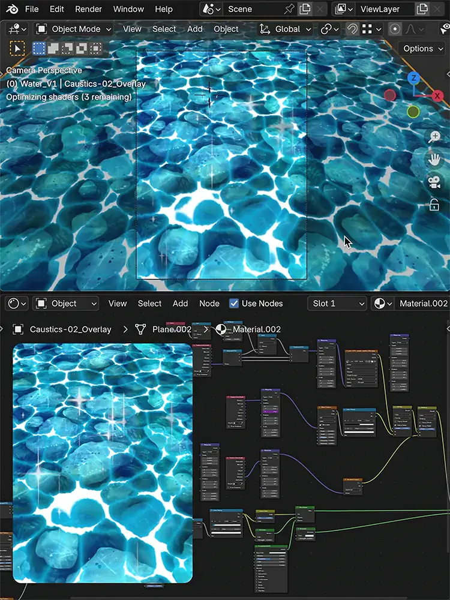Open the node editor Add menu
The height and width of the screenshot is (600, 450).
click(180, 304)
